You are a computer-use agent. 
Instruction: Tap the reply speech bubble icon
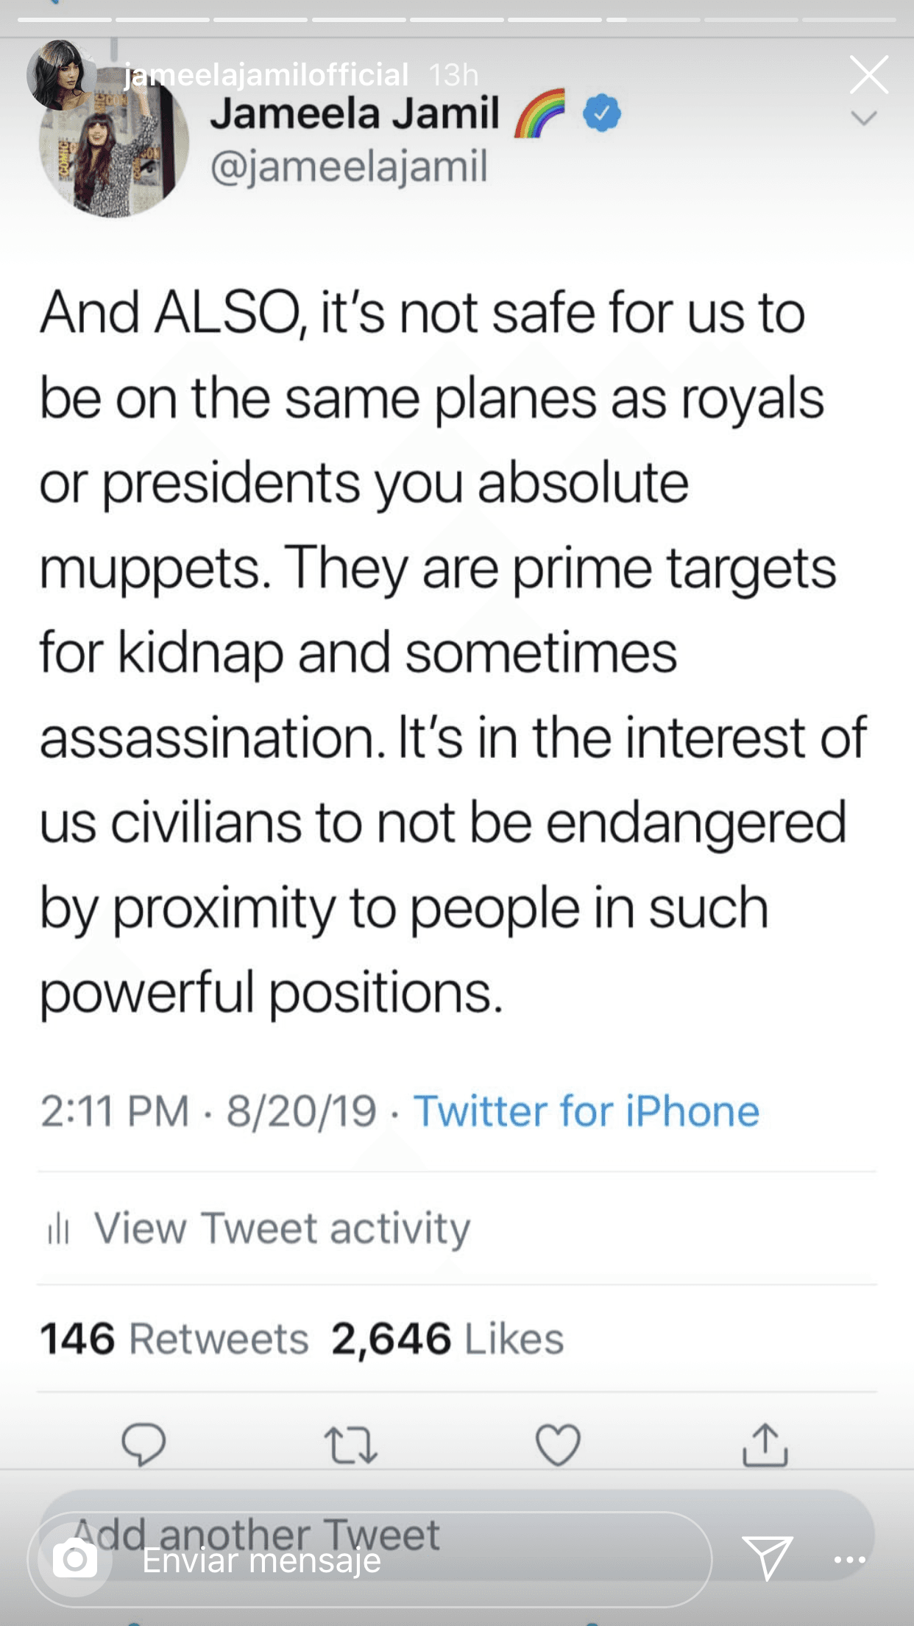(x=144, y=1444)
